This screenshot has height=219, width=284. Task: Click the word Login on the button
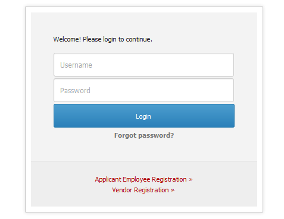point(143,116)
